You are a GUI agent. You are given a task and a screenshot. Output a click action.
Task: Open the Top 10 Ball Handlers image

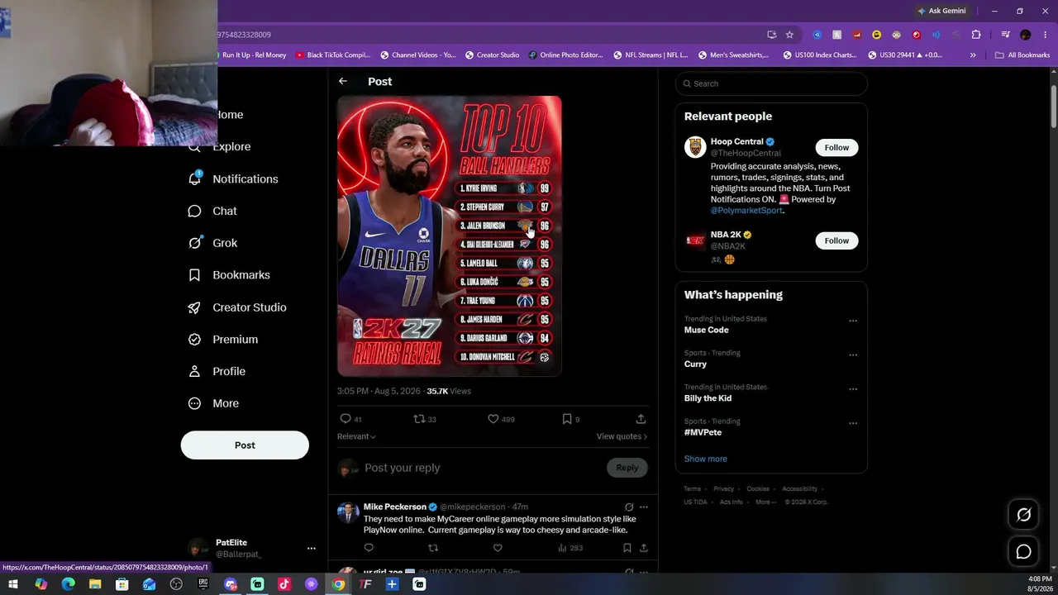pyautogui.click(x=449, y=236)
